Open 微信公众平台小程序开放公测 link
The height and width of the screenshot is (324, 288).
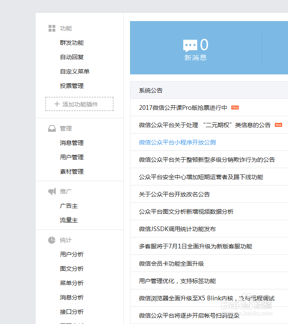pyautogui.click(x=177, y=142)
